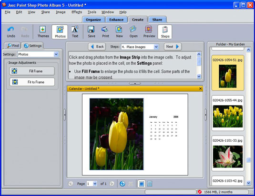Select thumbnail 020426-1055-44.jpg
This screenshot has width=255, height=196.
(x=227, y=113)
